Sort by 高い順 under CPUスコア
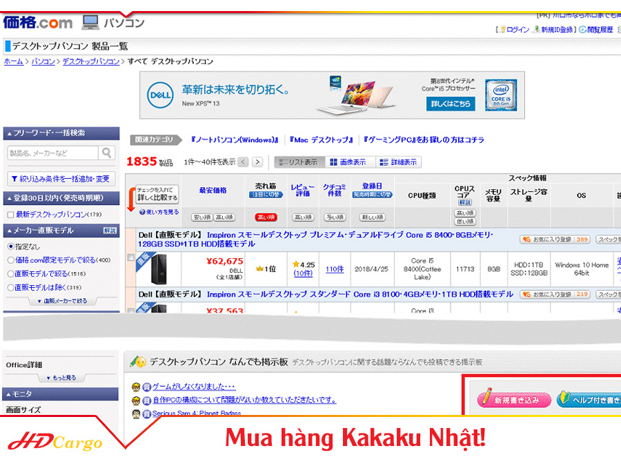The height and width of the screenshot is (466, 621). point(465,213)
